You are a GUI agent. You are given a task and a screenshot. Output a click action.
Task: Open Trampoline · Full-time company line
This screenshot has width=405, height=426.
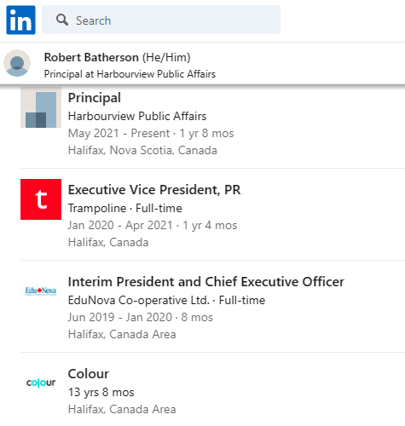coord(125,208)
